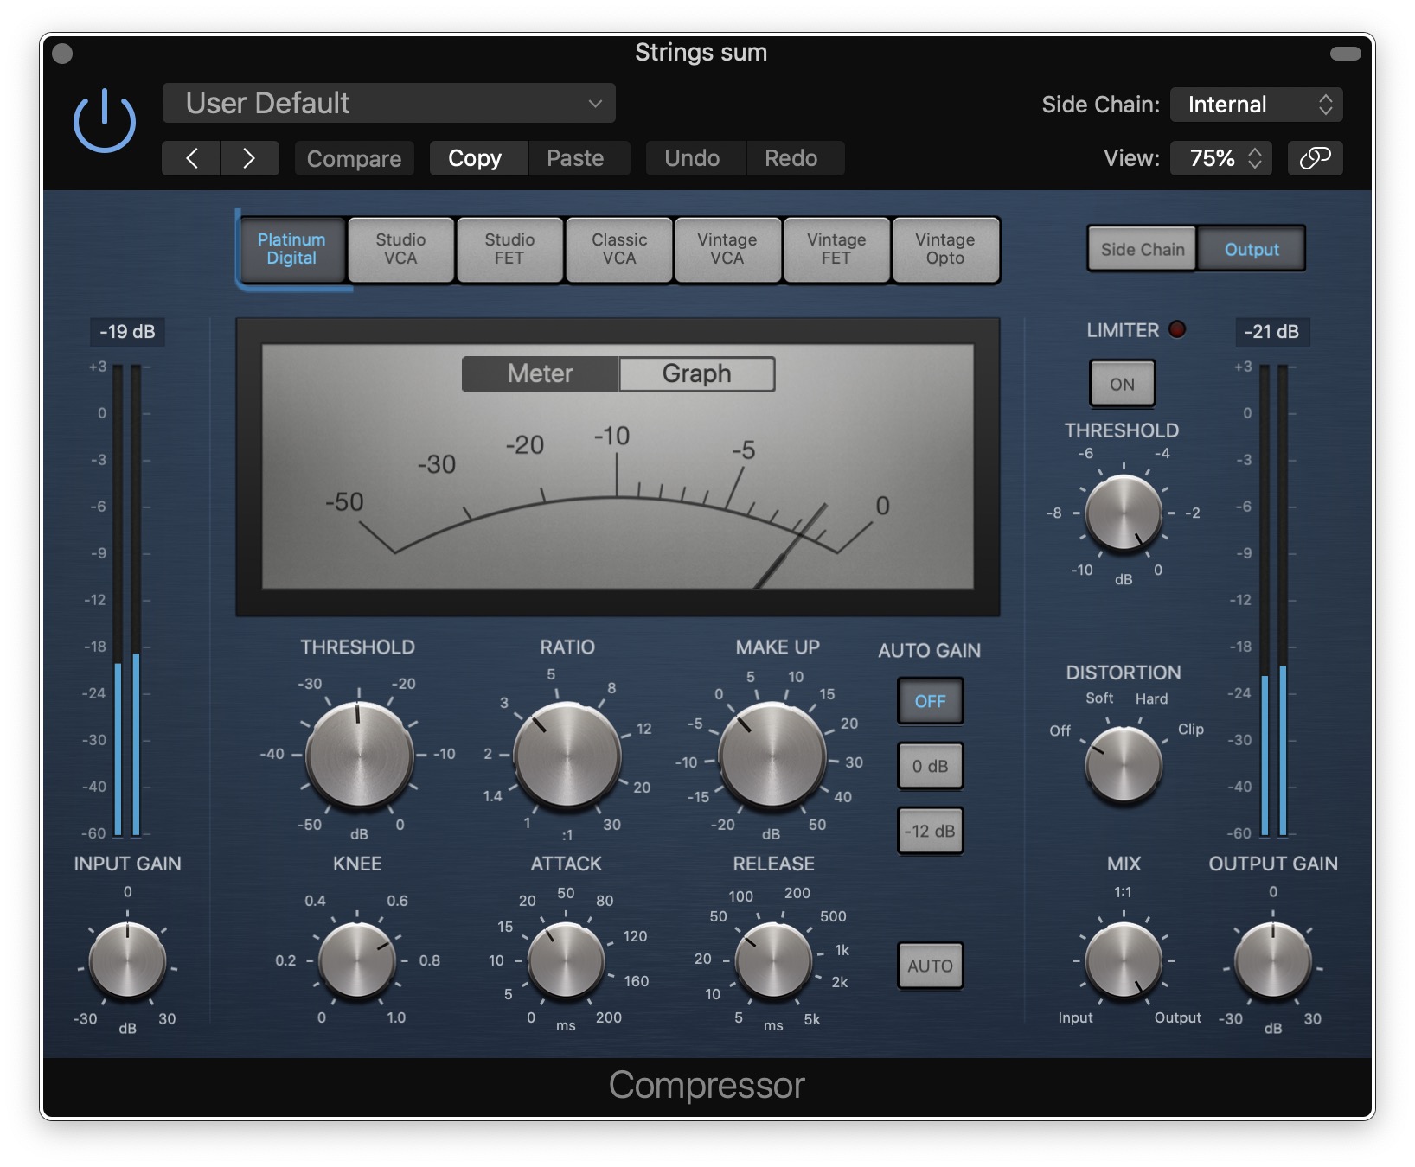Click the Make Up gain knob

(x=772, y=755)
